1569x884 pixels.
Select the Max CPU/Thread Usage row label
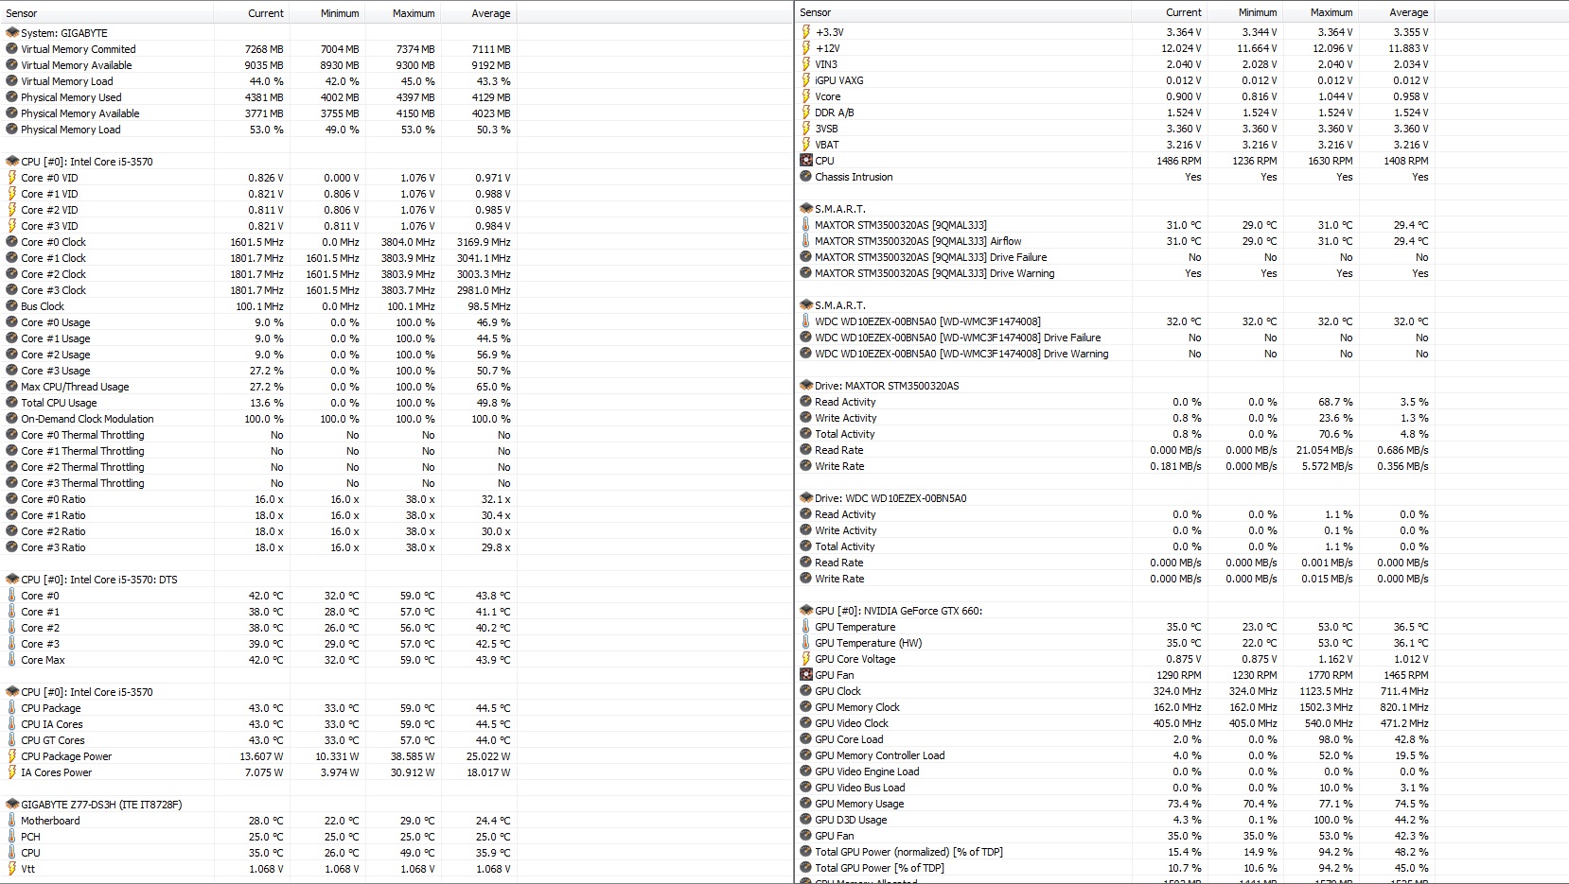pos(75,387)
